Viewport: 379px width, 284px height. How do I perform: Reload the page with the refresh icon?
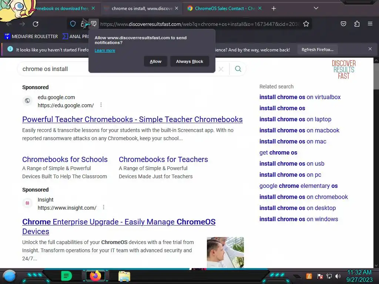click(36, 24)
